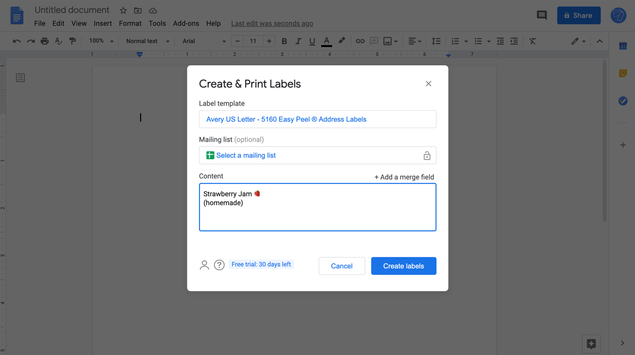
Task: Select the Paint format tool
Action: [x=72, y=41]
